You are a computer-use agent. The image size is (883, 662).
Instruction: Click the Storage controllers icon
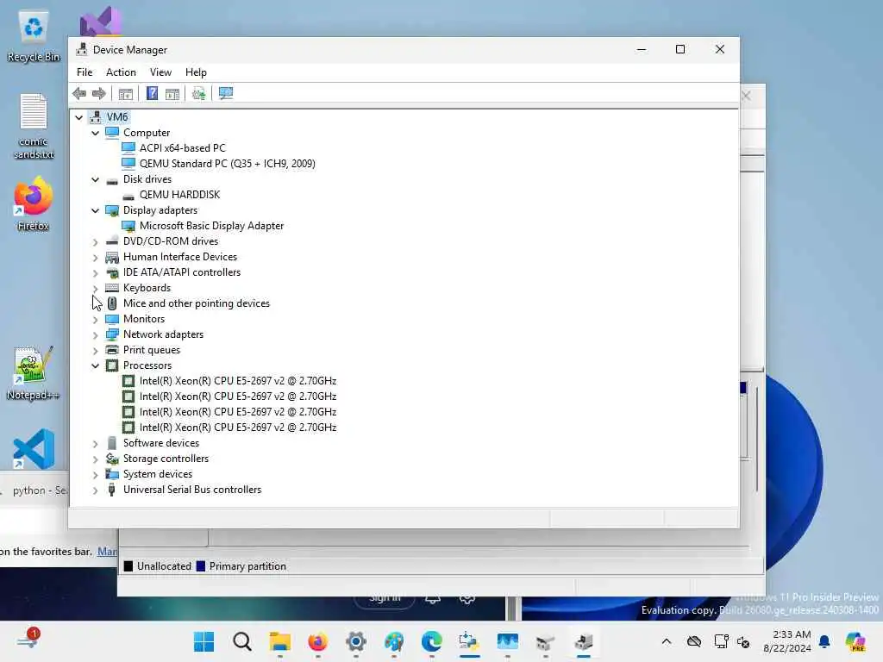112,459
